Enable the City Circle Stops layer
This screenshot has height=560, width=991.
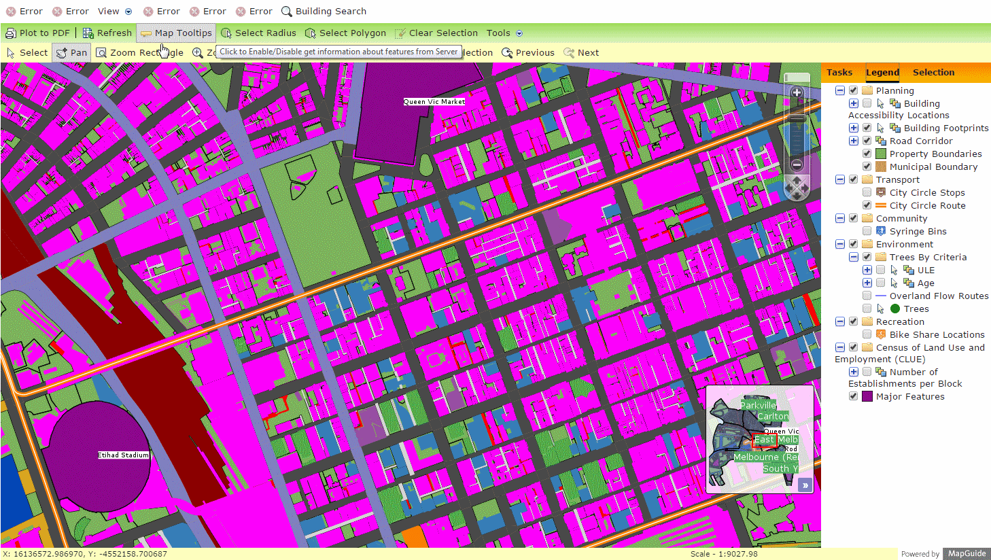coord(867,192)
